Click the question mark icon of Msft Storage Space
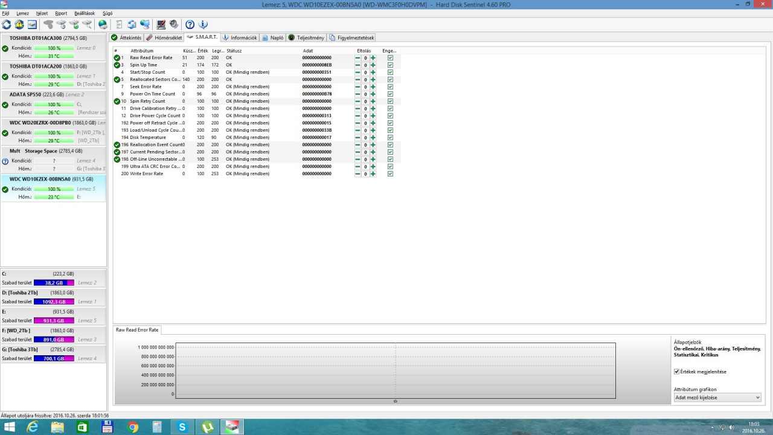Viewport: 773px width, 435px height. [x=5, y=161]
